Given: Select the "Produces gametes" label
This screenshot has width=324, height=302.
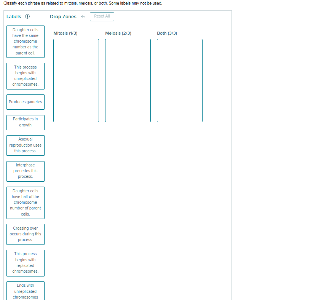Looking at the screenshot, I should point(25,102).
